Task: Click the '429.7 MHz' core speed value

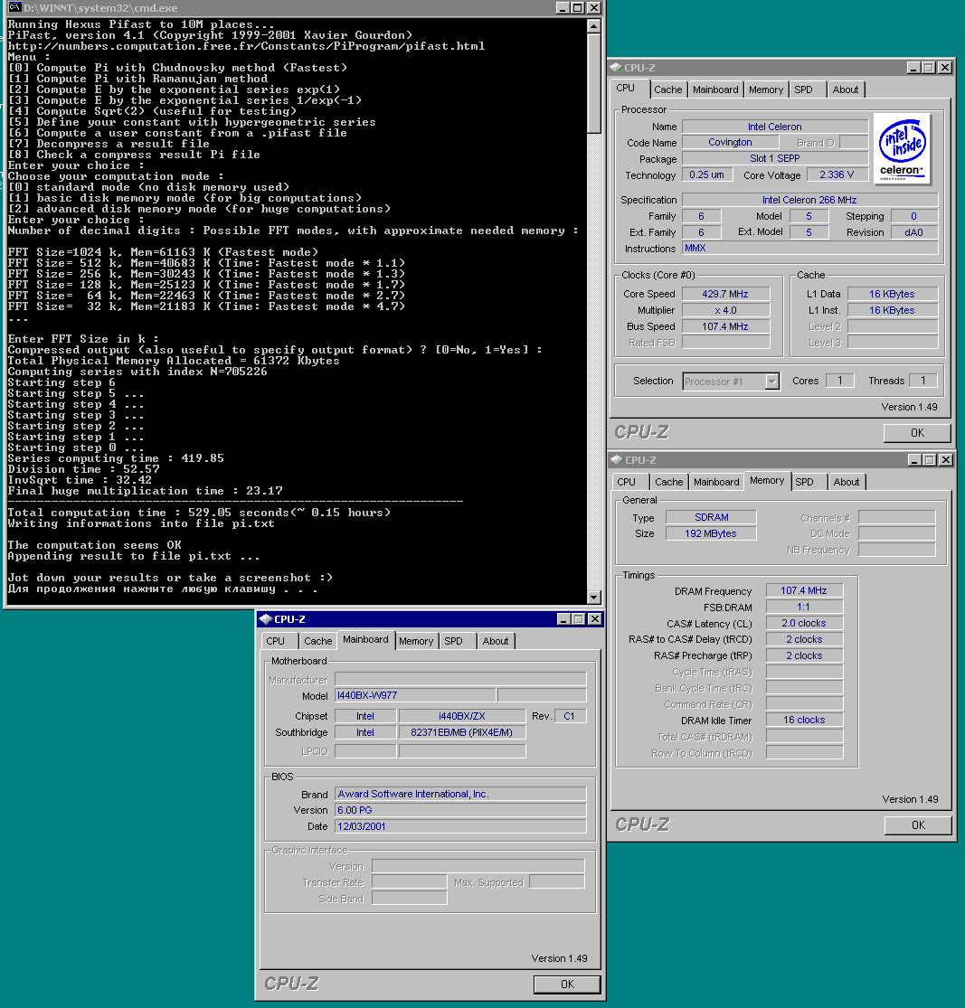Action: pos(725,294)
